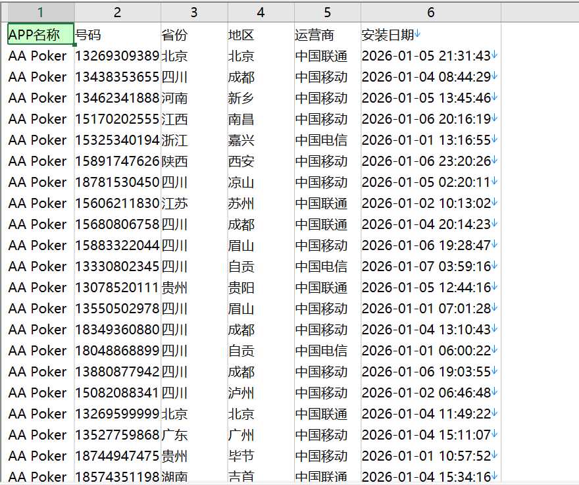Click the 地区 header cell

click(261, 35)
